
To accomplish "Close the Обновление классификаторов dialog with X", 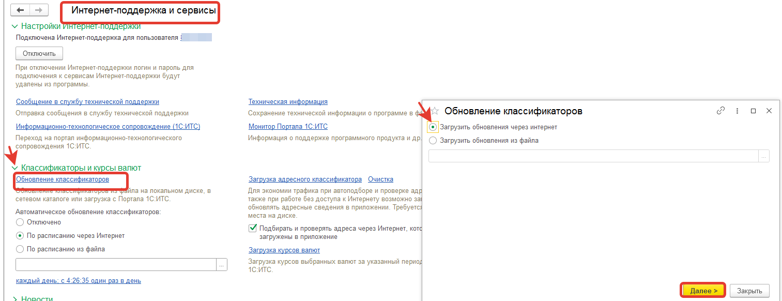I will tap(769, 111).
